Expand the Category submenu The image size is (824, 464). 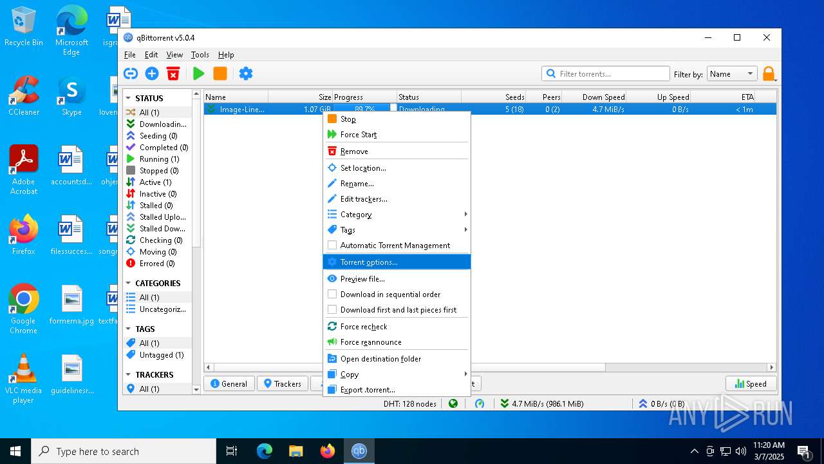[x=397, y=214]
